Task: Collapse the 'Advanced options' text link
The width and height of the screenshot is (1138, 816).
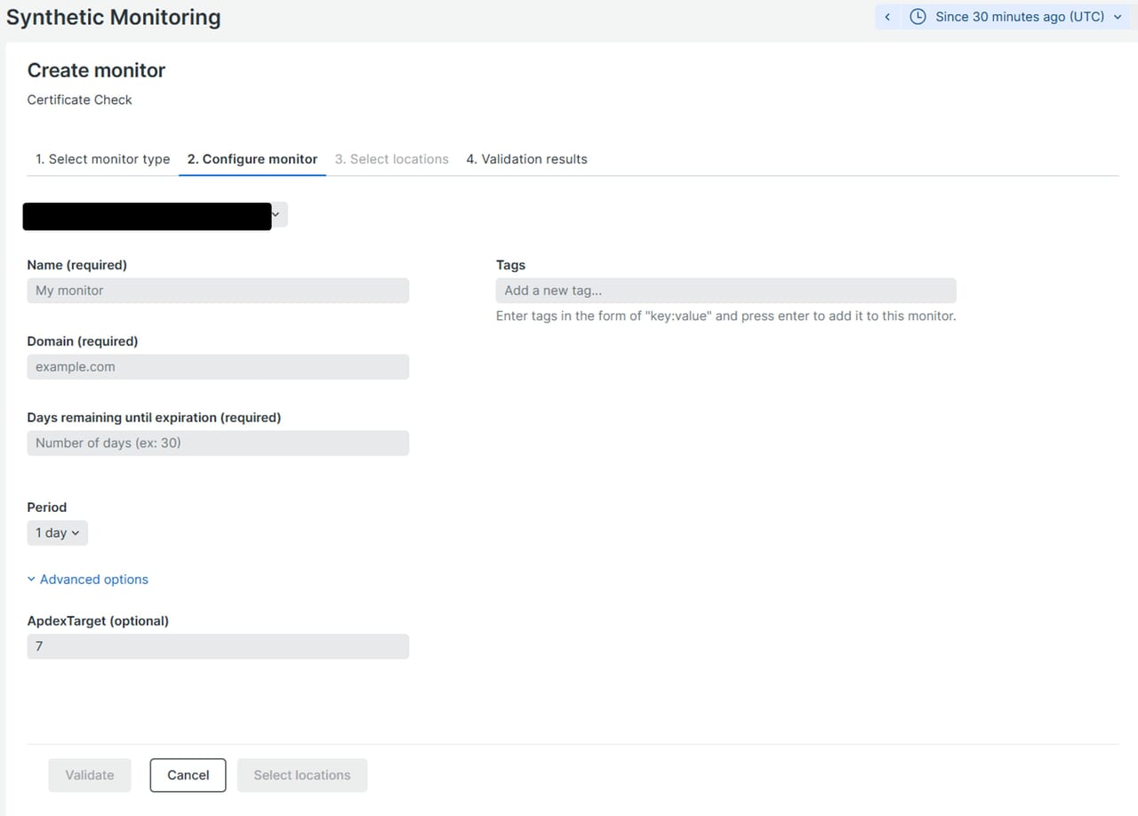Action: (94, 580)
